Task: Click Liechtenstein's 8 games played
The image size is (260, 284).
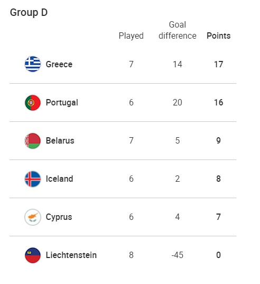Action: pos(131,255)
